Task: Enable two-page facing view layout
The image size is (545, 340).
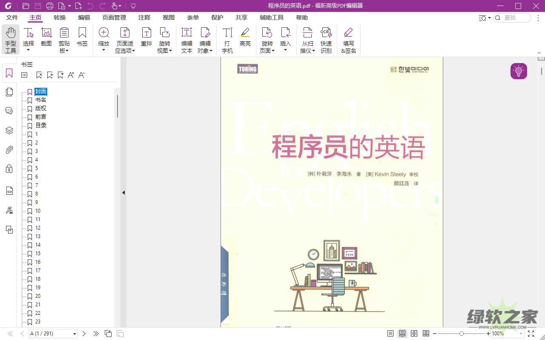Action: 414,334
